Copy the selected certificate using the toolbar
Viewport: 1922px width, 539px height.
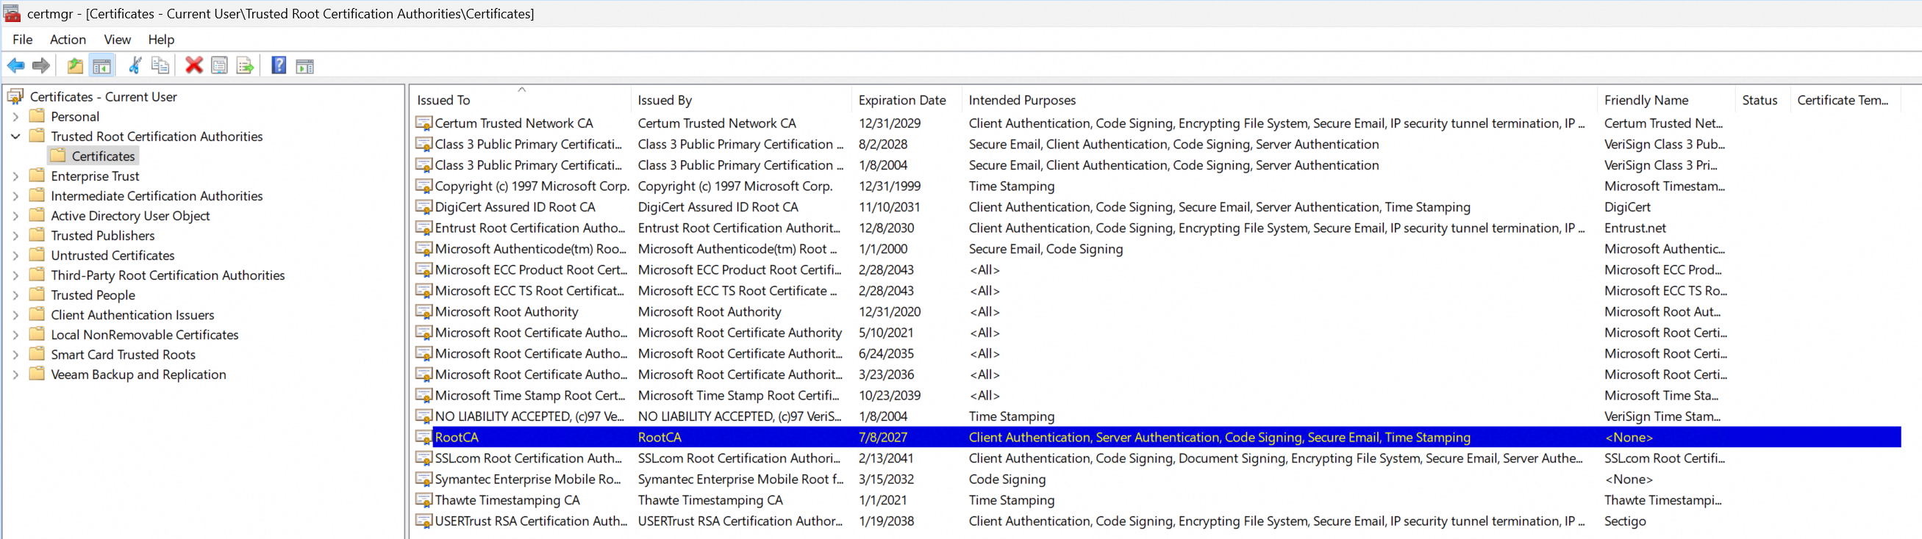[160, 65]
